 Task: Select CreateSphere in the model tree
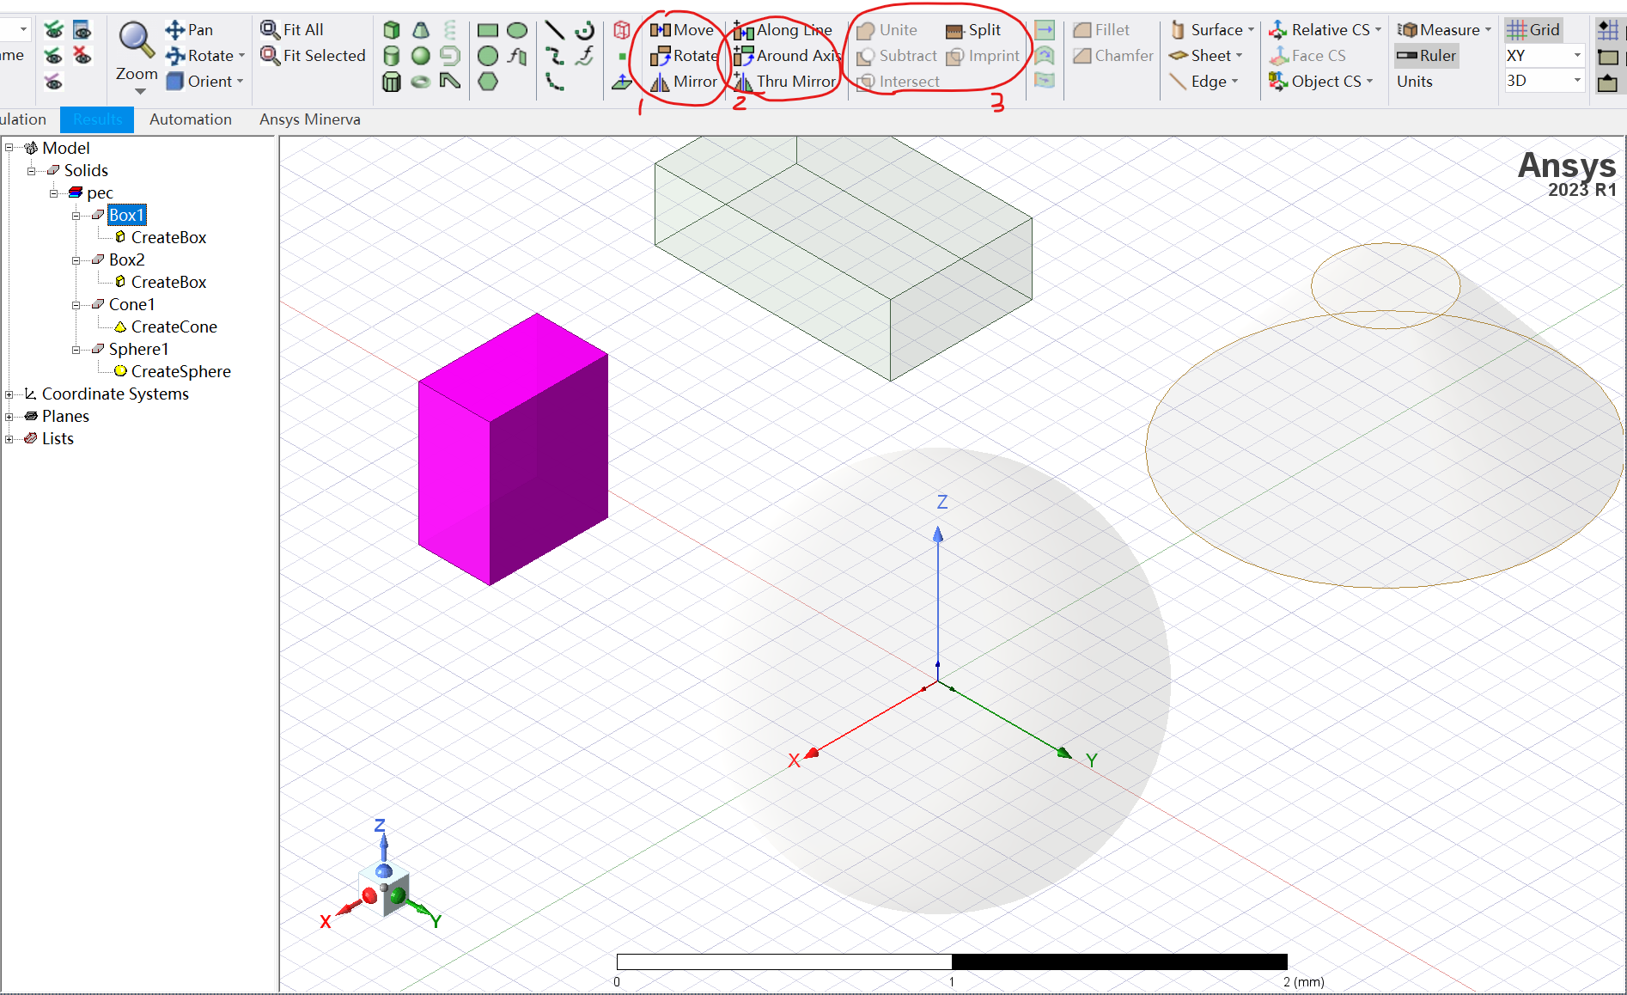click(x=180, y=371)
